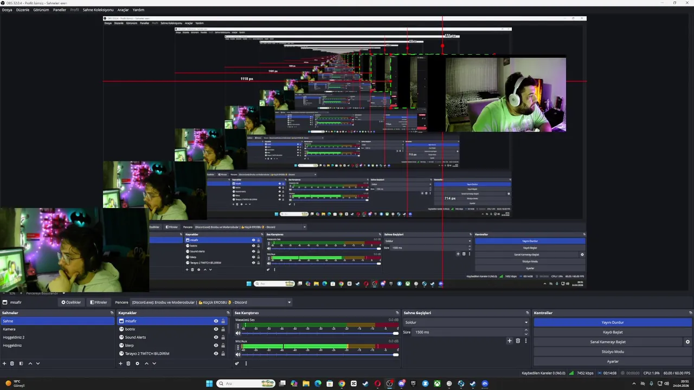Open Masaüstü Ses channel options dots
The image size is (694, 390).
coord(237,327)
